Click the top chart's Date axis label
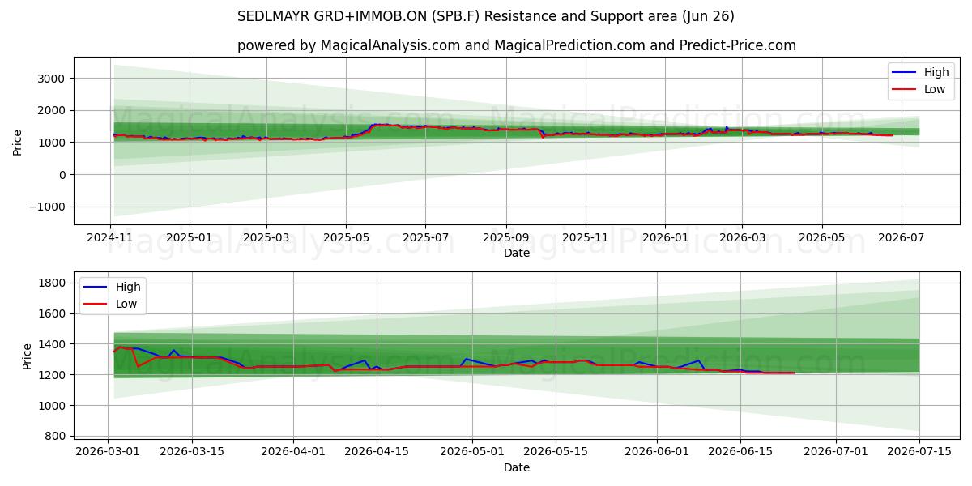Image resolution: width=972 pixels, height=486 pixels. coord(517,254)
